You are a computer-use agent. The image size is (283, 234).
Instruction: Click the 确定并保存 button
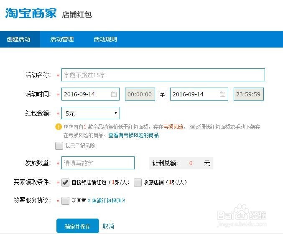[x=78, y=226]
